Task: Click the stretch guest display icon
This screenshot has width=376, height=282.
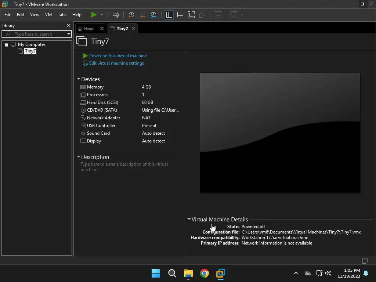Action: point(234,15)
